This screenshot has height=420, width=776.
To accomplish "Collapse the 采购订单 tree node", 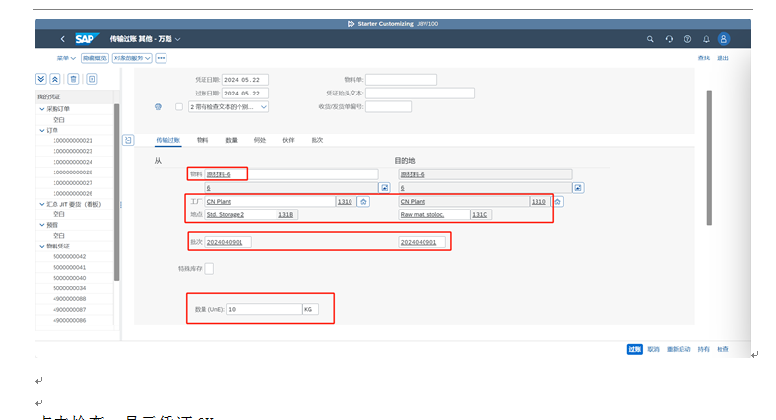I will coord(40,109).
